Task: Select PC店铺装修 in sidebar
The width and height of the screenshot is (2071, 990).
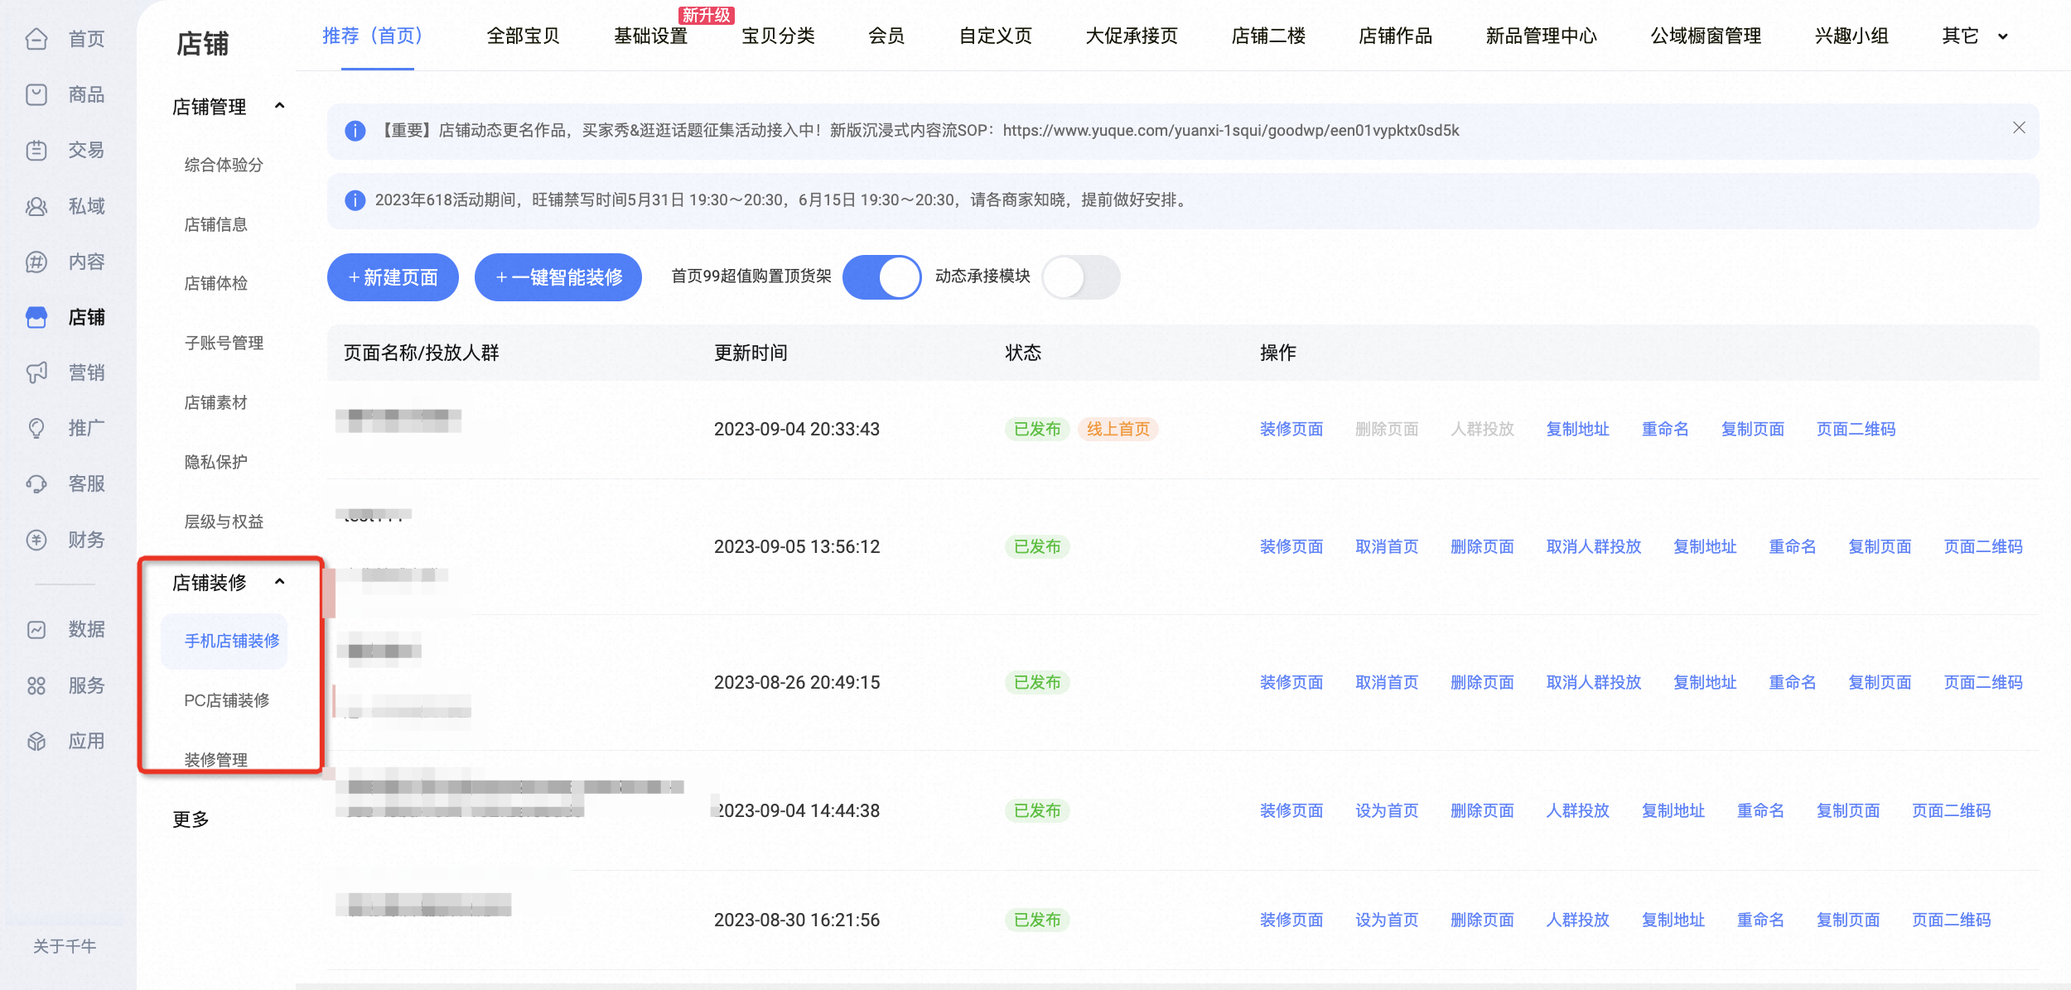Action: tap(227, 700)
